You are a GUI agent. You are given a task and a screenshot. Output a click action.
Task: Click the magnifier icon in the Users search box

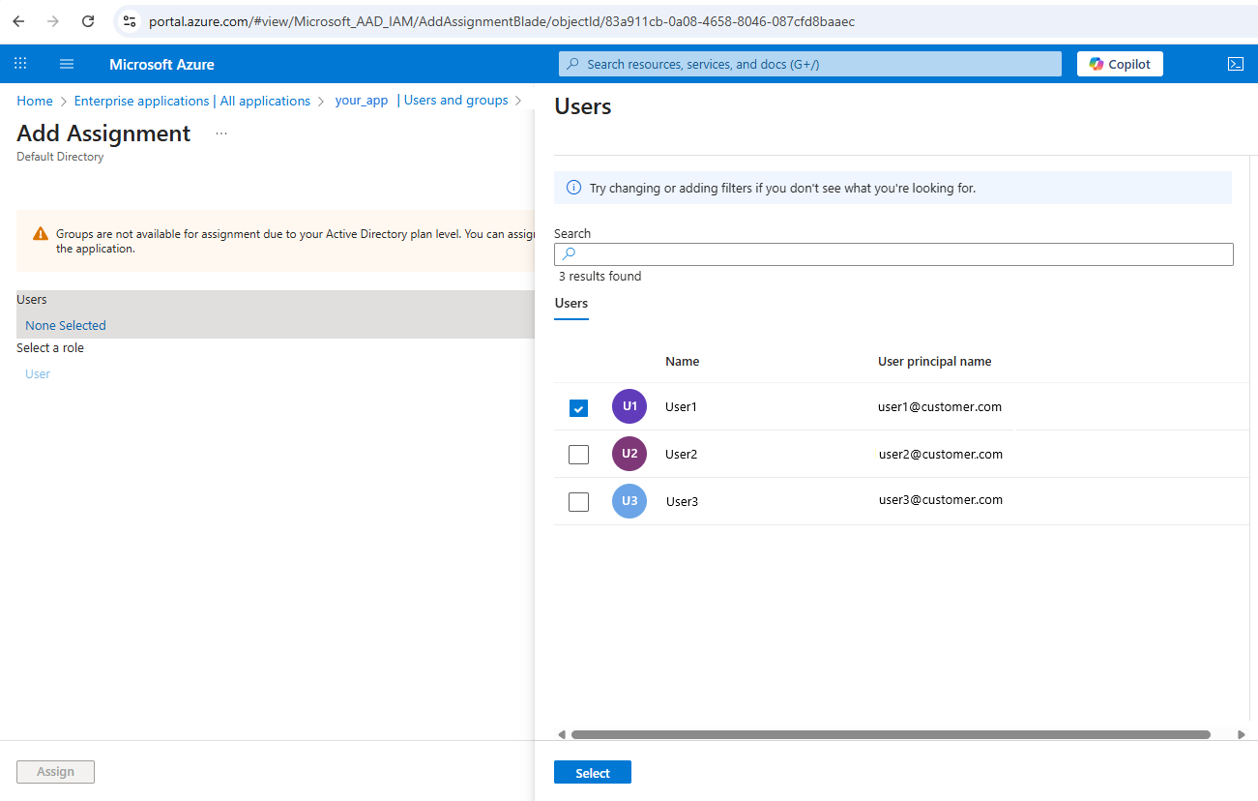569,253
